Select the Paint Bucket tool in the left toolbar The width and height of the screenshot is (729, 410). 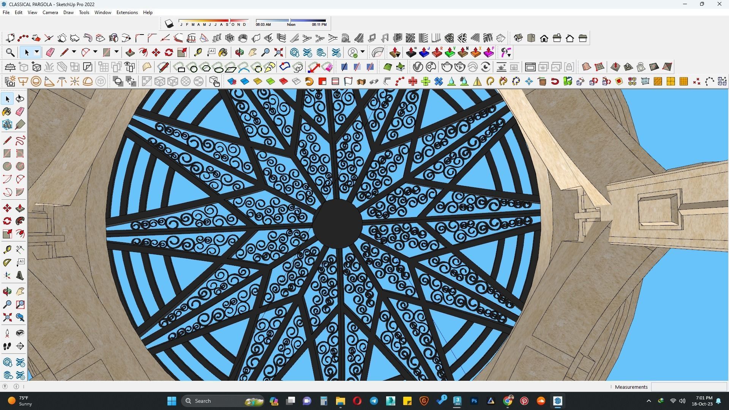[7, 112]
